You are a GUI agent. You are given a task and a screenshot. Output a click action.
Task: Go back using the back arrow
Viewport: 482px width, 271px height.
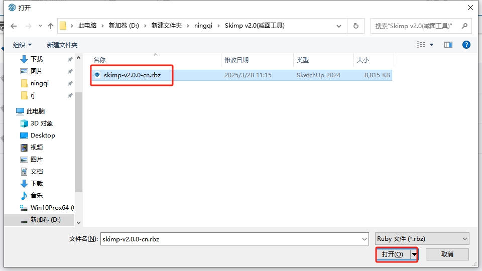click(x=14, y=26)
